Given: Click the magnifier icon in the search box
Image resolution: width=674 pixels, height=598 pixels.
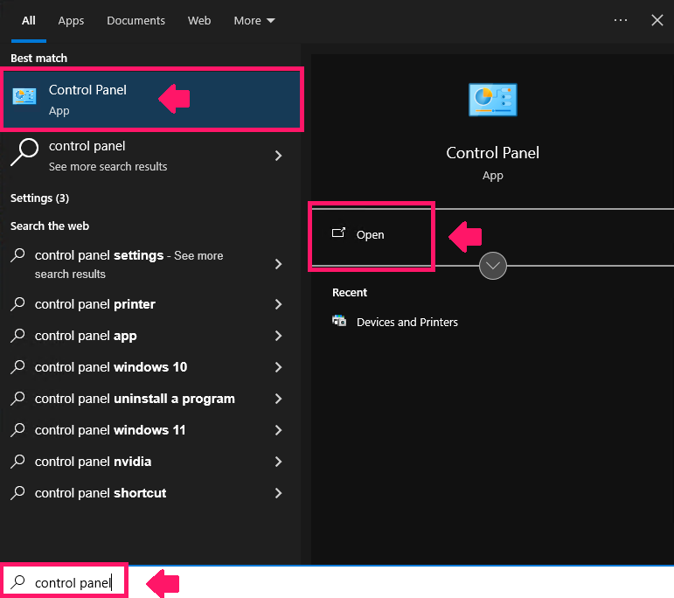Looking at the screenshot, I should pos(17,582).
